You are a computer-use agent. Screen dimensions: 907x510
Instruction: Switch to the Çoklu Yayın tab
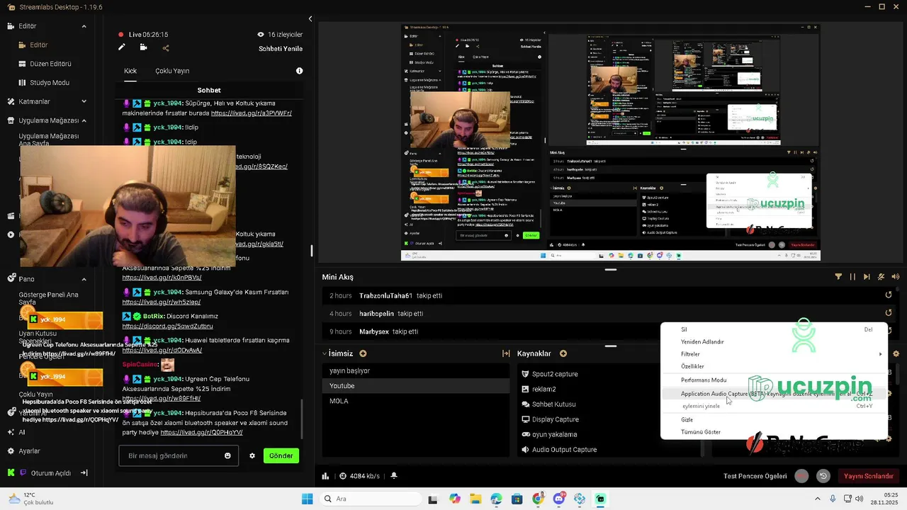point(172,71)
